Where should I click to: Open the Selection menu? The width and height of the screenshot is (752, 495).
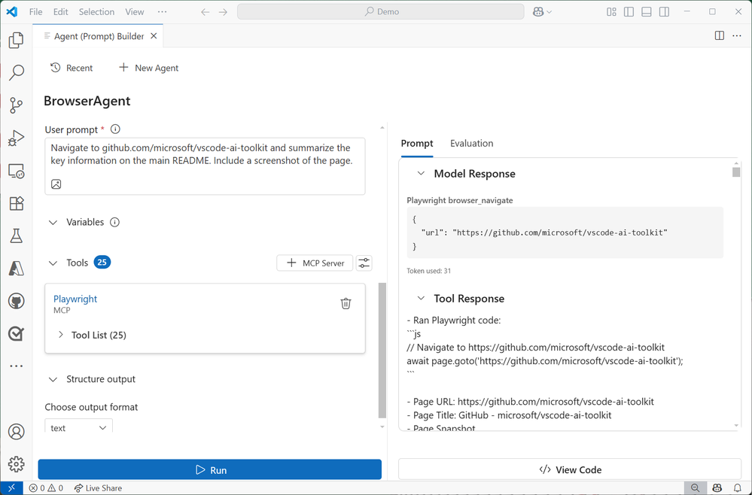(x=96, y=12)
